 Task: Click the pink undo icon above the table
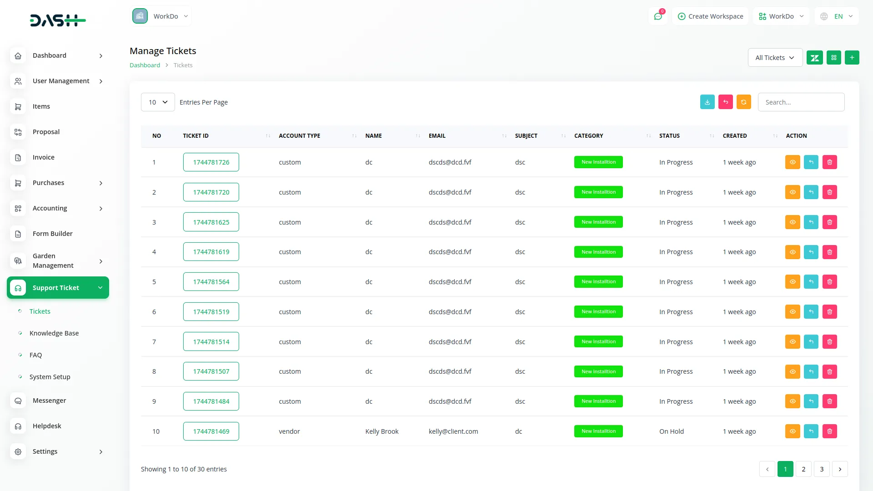725,102
